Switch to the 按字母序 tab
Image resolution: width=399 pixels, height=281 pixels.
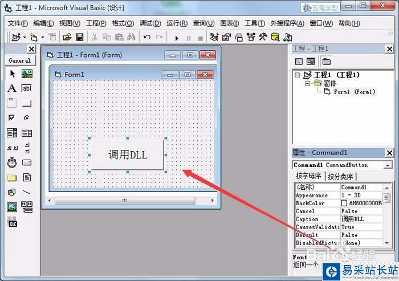(308, 176)
